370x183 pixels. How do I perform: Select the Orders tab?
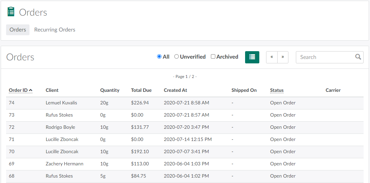tap(18, 30)
